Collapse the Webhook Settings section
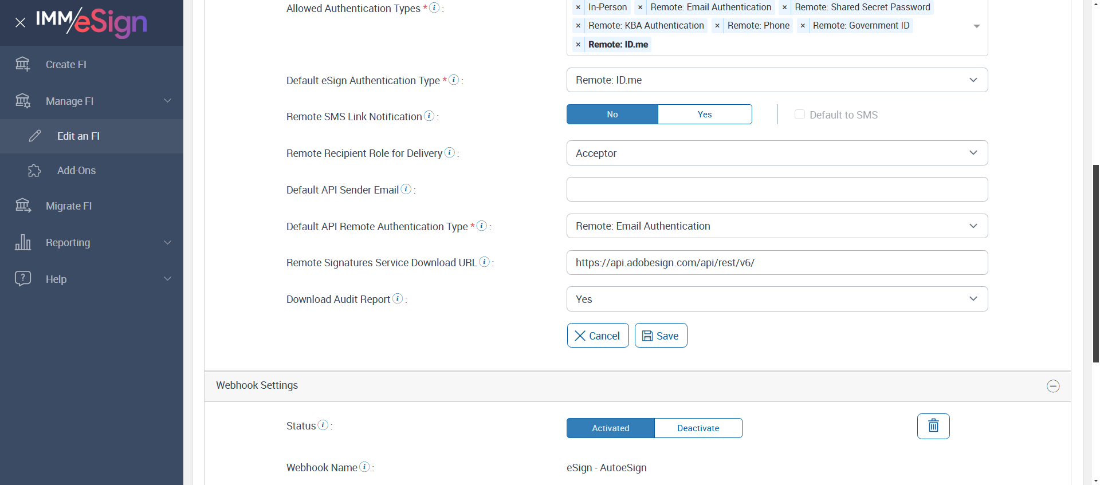1100x485 pixels. (1053, 386)
